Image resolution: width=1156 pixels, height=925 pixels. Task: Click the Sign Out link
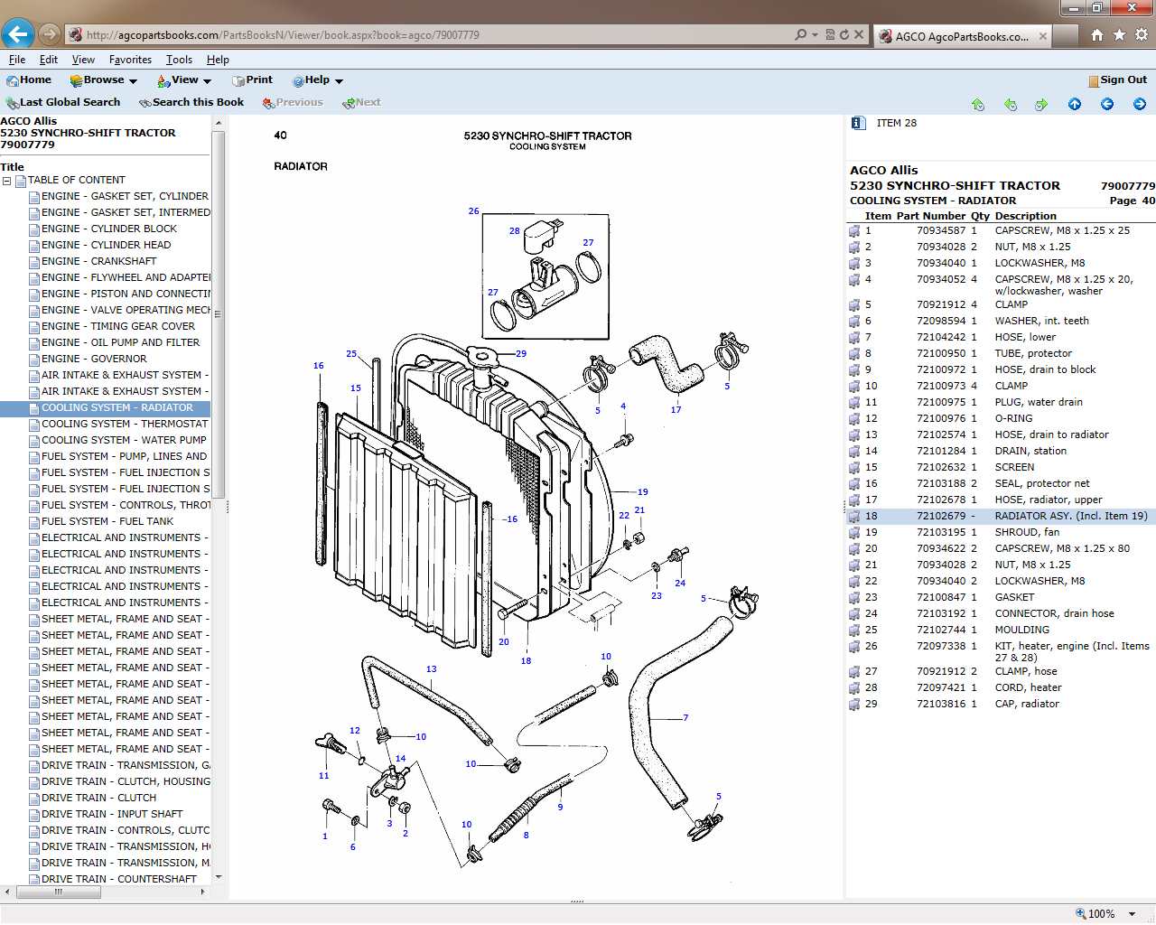(1117, 80)
